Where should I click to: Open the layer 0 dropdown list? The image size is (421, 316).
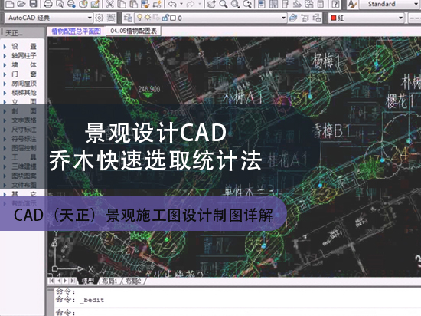pos(283,18)
